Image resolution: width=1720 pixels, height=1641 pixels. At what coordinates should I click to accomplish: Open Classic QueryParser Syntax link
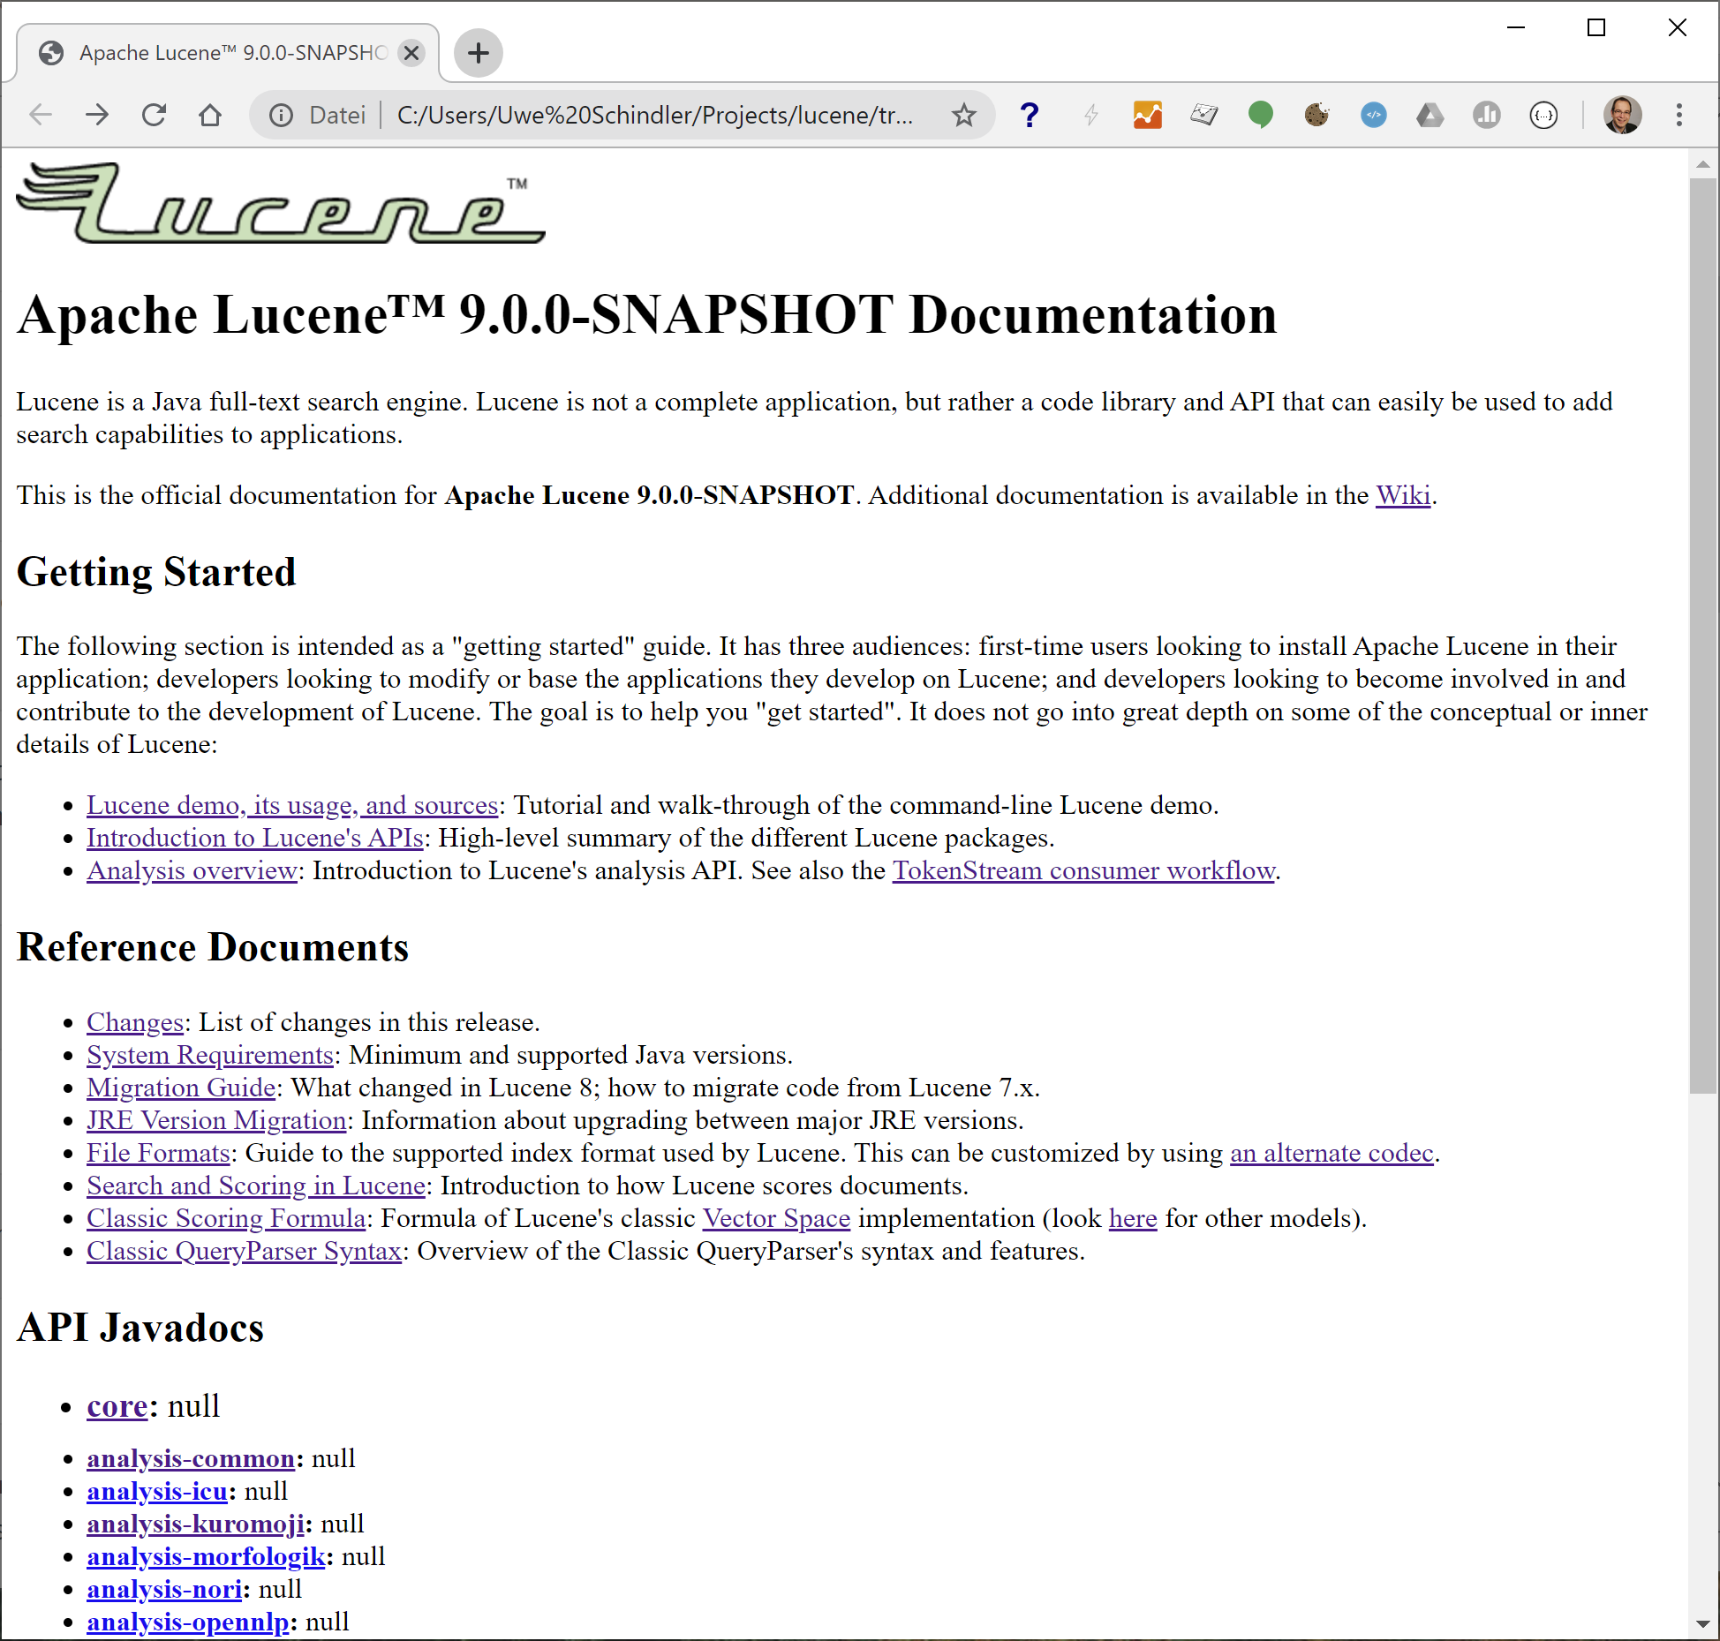[x=244, y=1251]
